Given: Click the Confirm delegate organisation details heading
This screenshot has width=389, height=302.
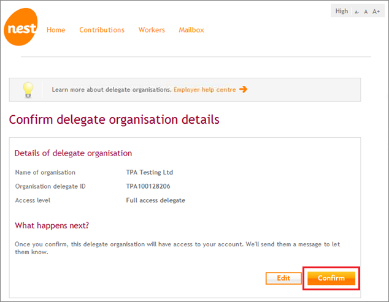Looking at the screenshot, I should pyautogui.click(x=114, y=119).
